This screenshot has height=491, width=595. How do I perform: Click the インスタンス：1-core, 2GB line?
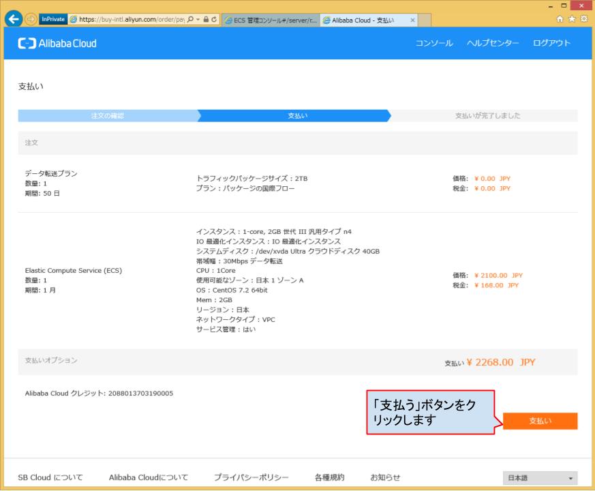(274, 232)
